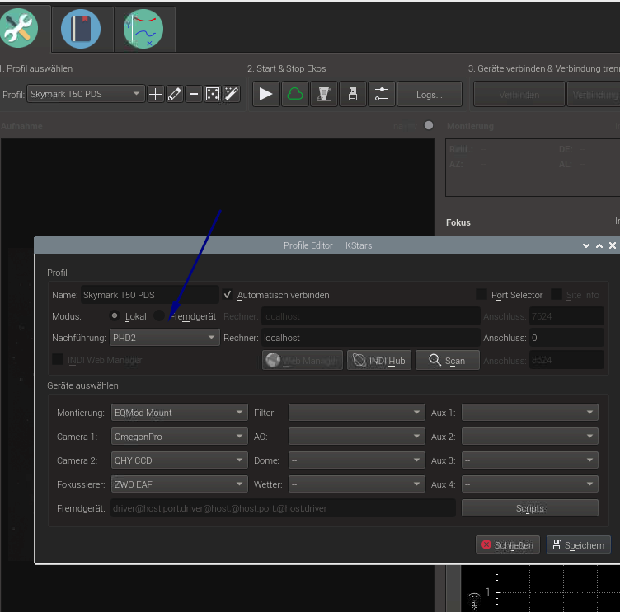Add a new Ekos profile with plus icon

point(155,94)
